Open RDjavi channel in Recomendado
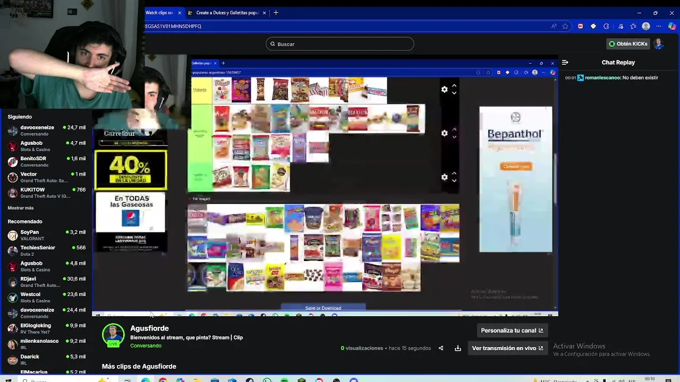680x382 pixels. [47, 282]
